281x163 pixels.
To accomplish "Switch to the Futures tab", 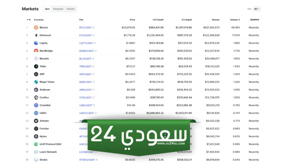I will [71, 9].
